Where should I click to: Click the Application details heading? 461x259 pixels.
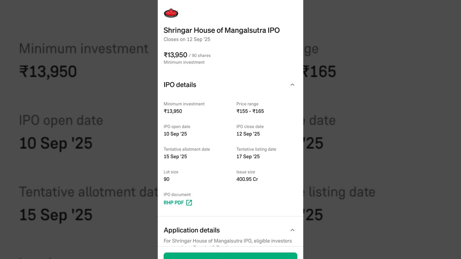192,230
